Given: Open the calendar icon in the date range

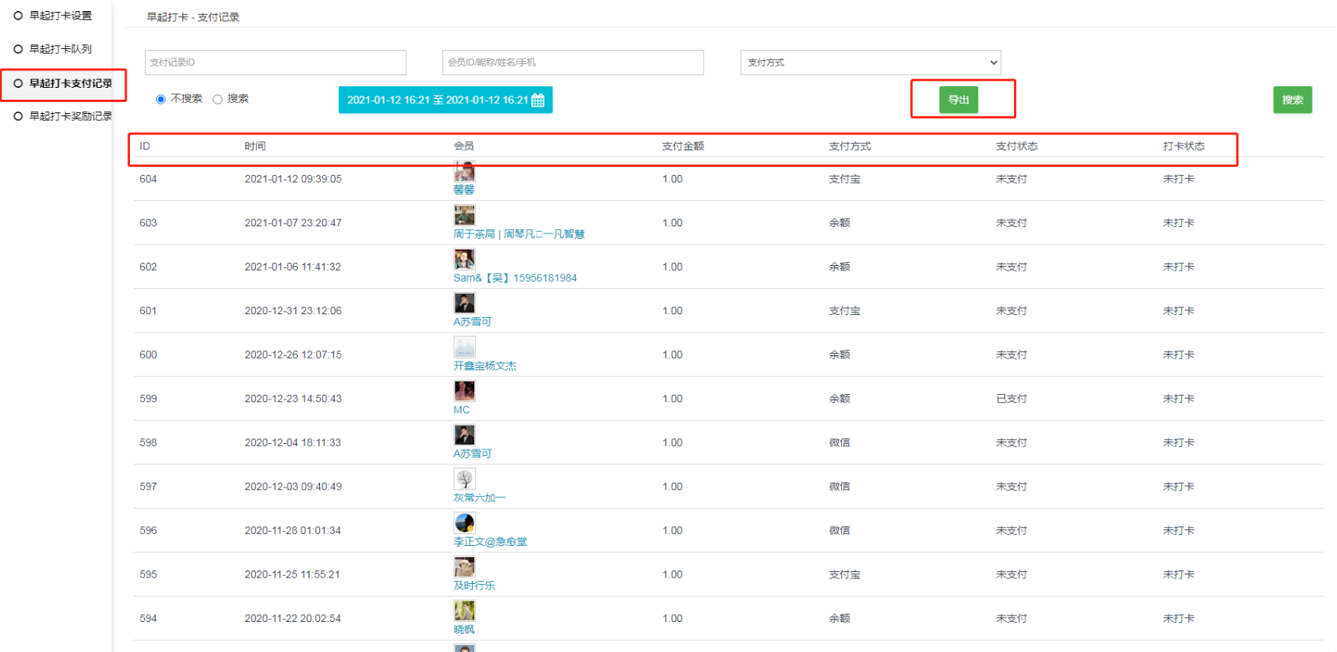Looking at the screenshot, I should pyautogui.click(x=538, y=100).
